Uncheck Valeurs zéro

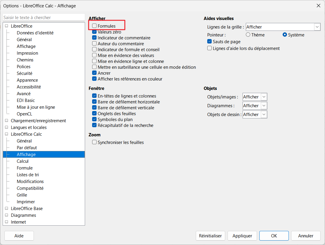pos(94,32)
